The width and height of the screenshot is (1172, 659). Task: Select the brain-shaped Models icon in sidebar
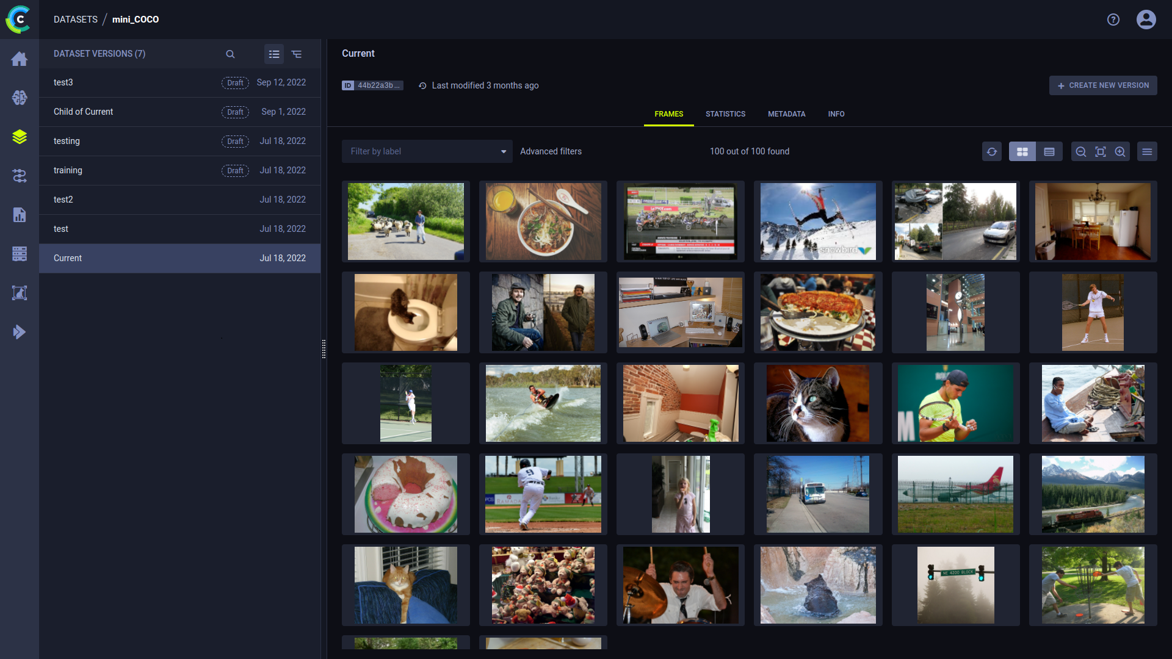coord(20,98)
